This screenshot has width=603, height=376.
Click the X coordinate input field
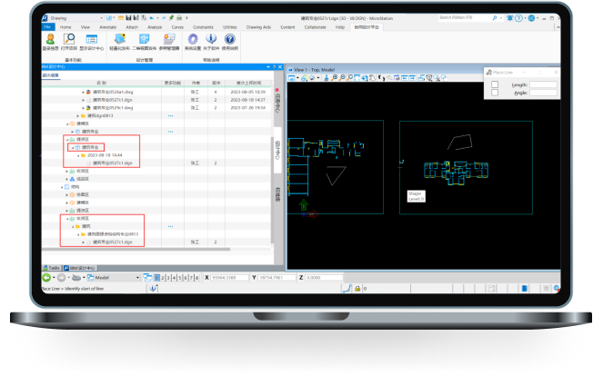229,278
